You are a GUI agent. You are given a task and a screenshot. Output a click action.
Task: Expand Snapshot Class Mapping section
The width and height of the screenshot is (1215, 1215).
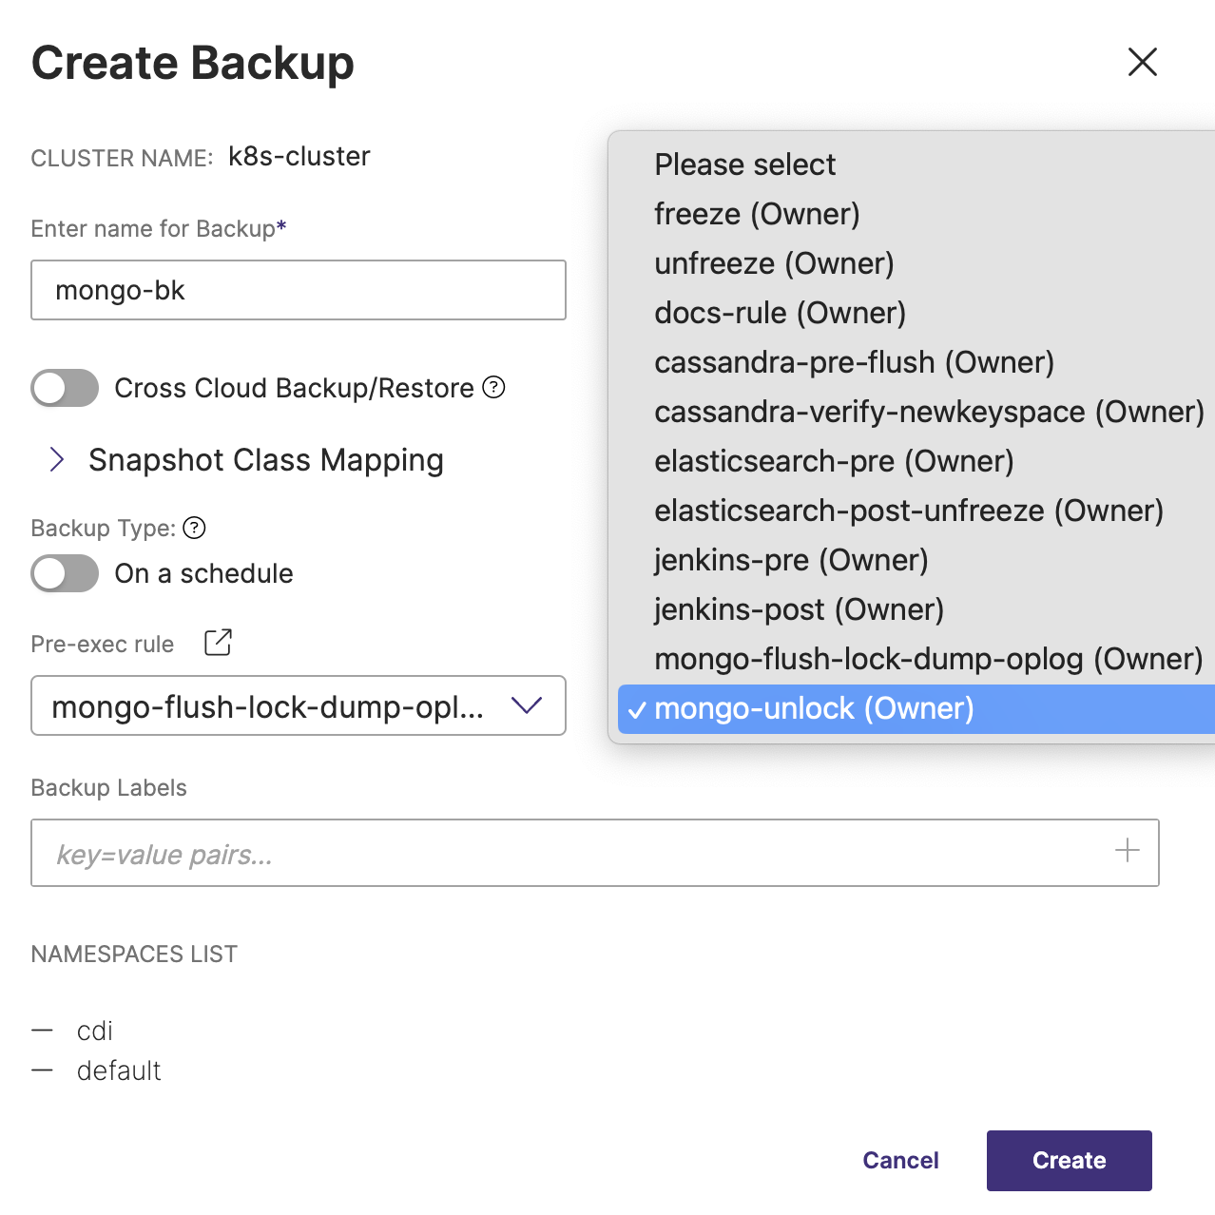[58, 460]
